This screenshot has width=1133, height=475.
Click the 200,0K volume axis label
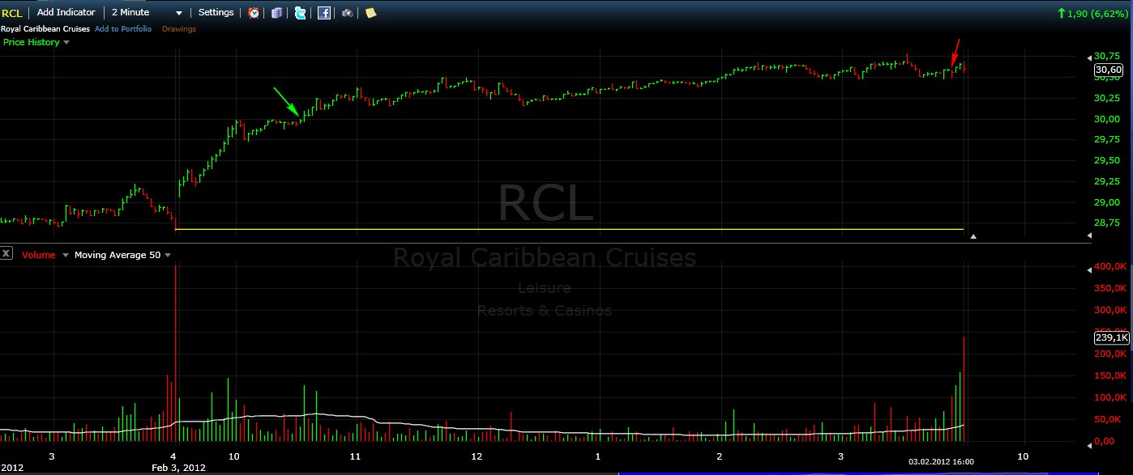1110,354
